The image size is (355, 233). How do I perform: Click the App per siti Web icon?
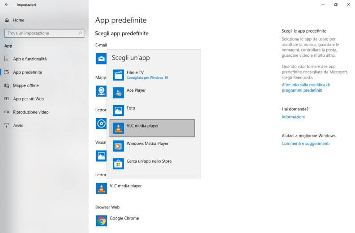point(7,99)
